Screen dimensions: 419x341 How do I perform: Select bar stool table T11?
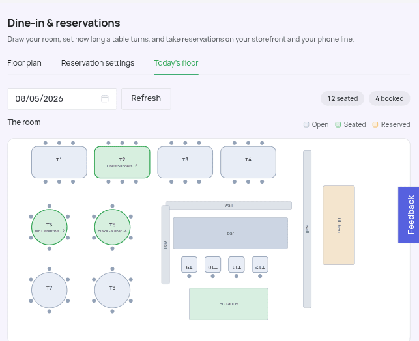(x=237, y=265)
